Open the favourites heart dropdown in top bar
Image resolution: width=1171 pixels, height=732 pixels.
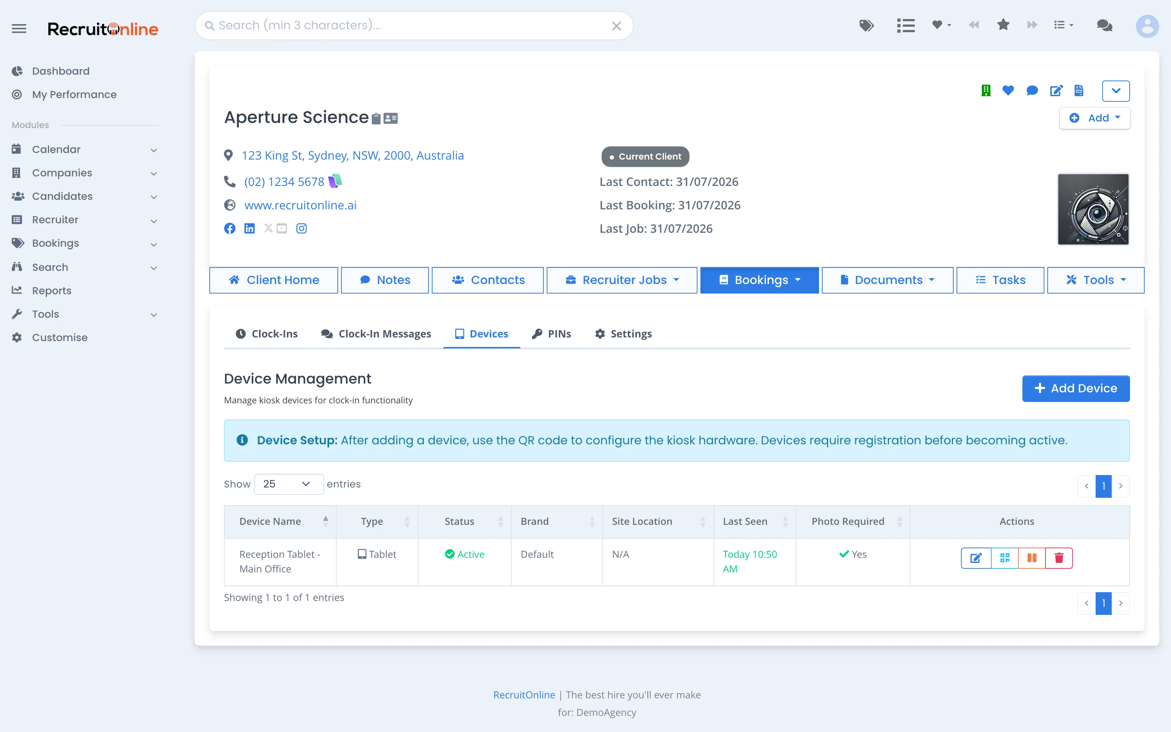pos(941,25)
